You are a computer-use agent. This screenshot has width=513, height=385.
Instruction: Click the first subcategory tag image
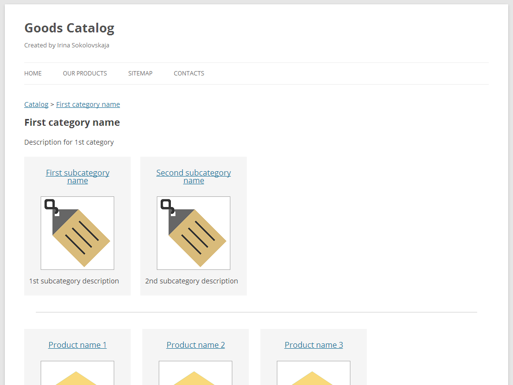[77, 233]
